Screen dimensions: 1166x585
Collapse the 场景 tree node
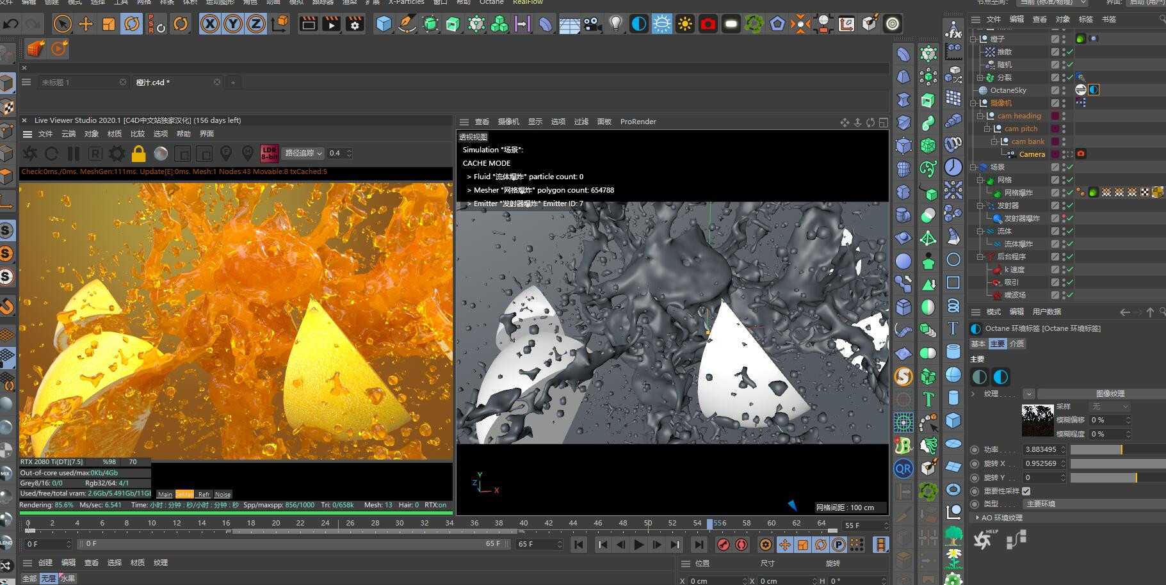point(974,167)
